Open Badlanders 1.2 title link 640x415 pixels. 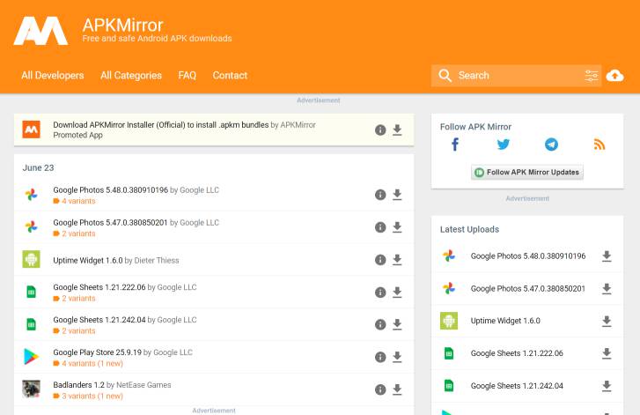point(78,385)
